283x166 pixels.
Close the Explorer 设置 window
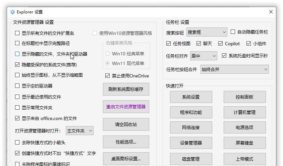pos(271,12)
